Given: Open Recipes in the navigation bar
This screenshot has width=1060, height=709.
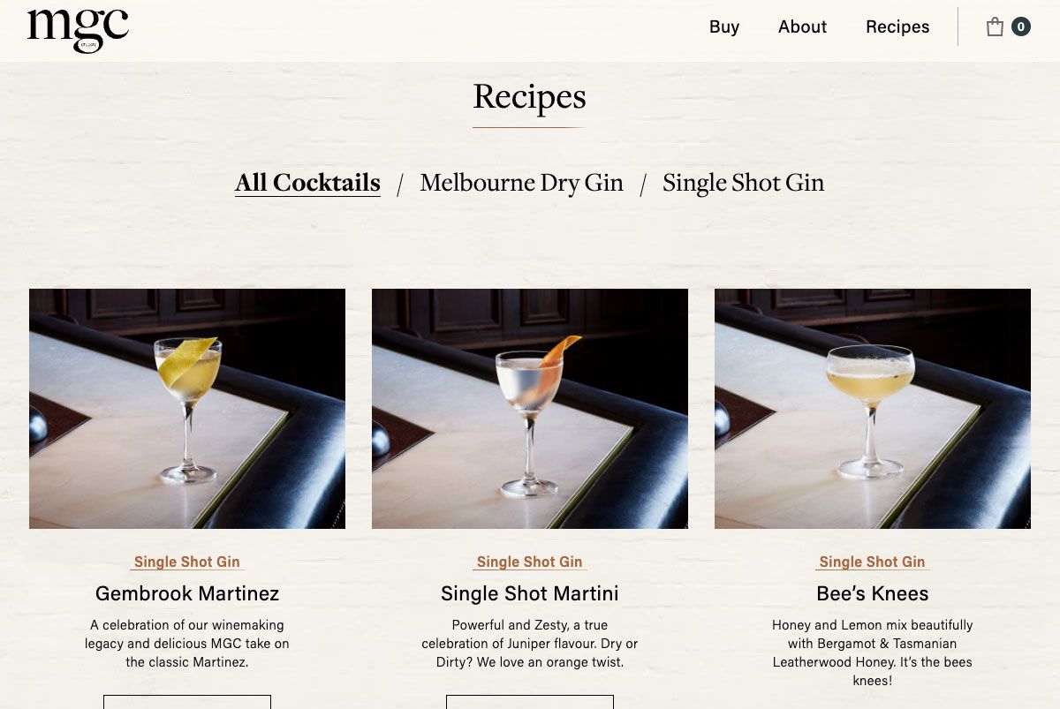Looking at the screenshot, I should pos(897,26).
